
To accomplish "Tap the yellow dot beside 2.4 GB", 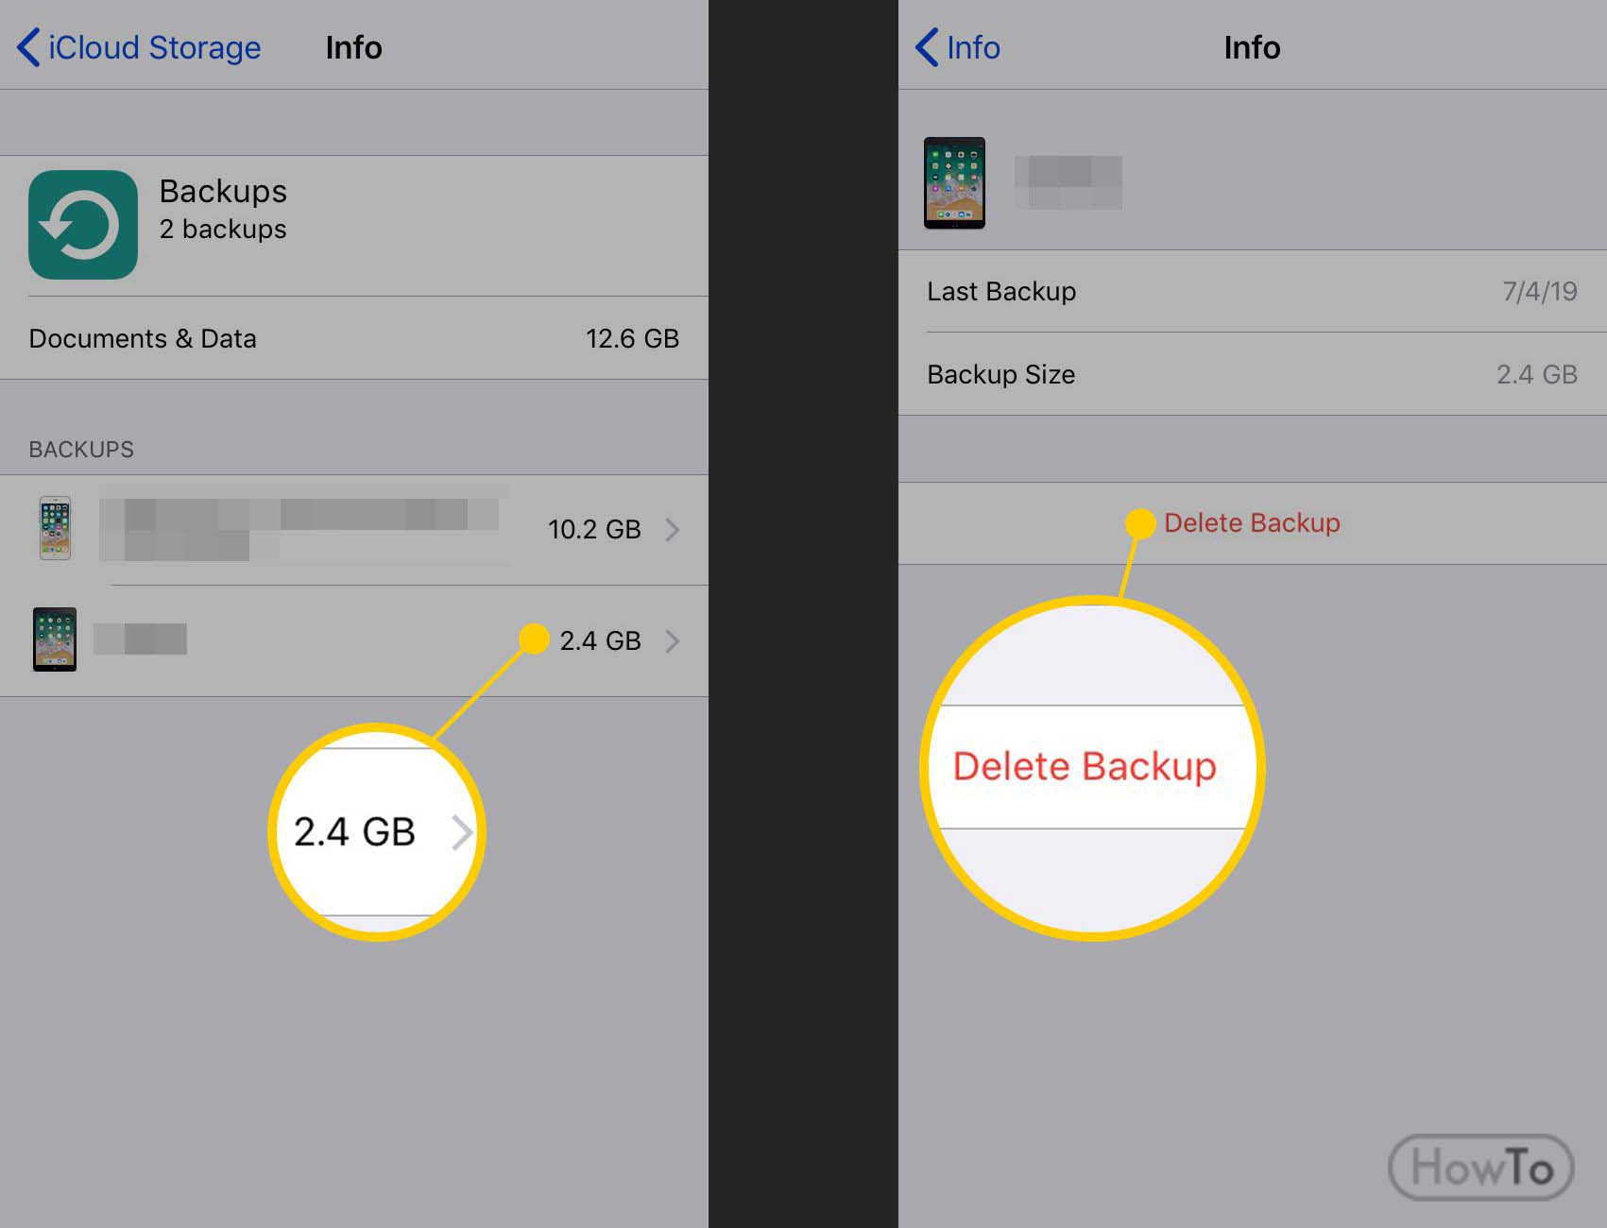I will tap(534, 640).
